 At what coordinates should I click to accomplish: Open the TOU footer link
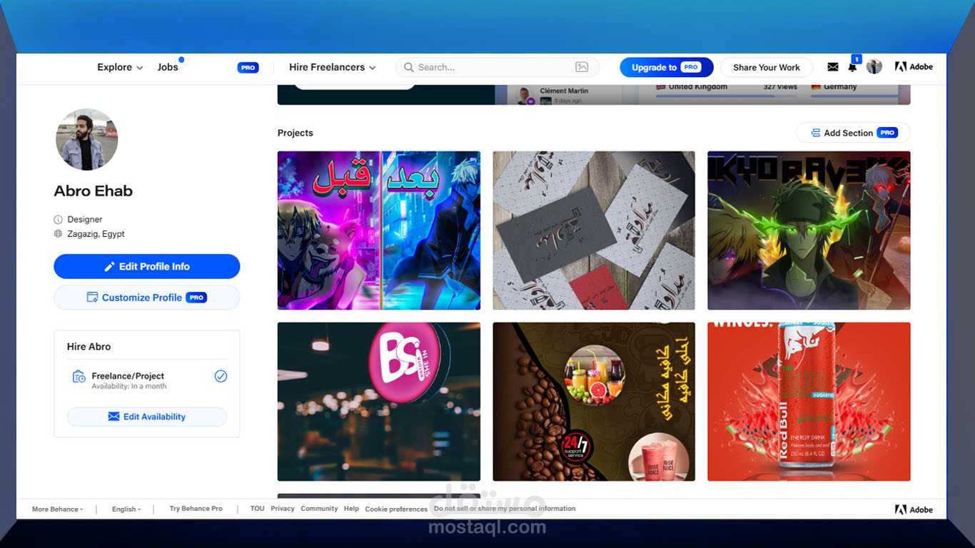pos(257,509)
